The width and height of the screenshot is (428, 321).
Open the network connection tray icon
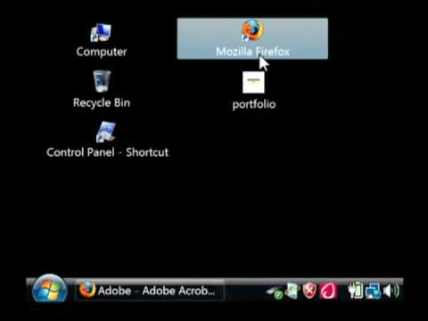click(374, 291)
